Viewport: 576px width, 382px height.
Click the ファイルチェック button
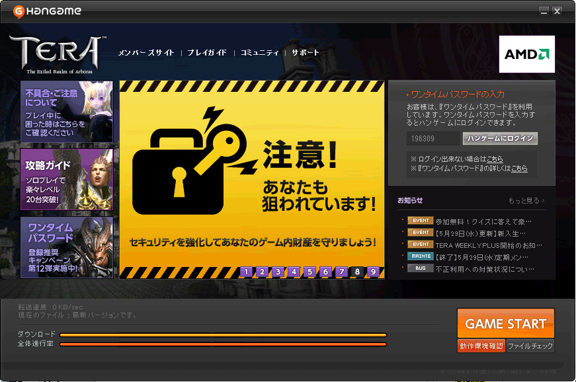click(530, 346)
